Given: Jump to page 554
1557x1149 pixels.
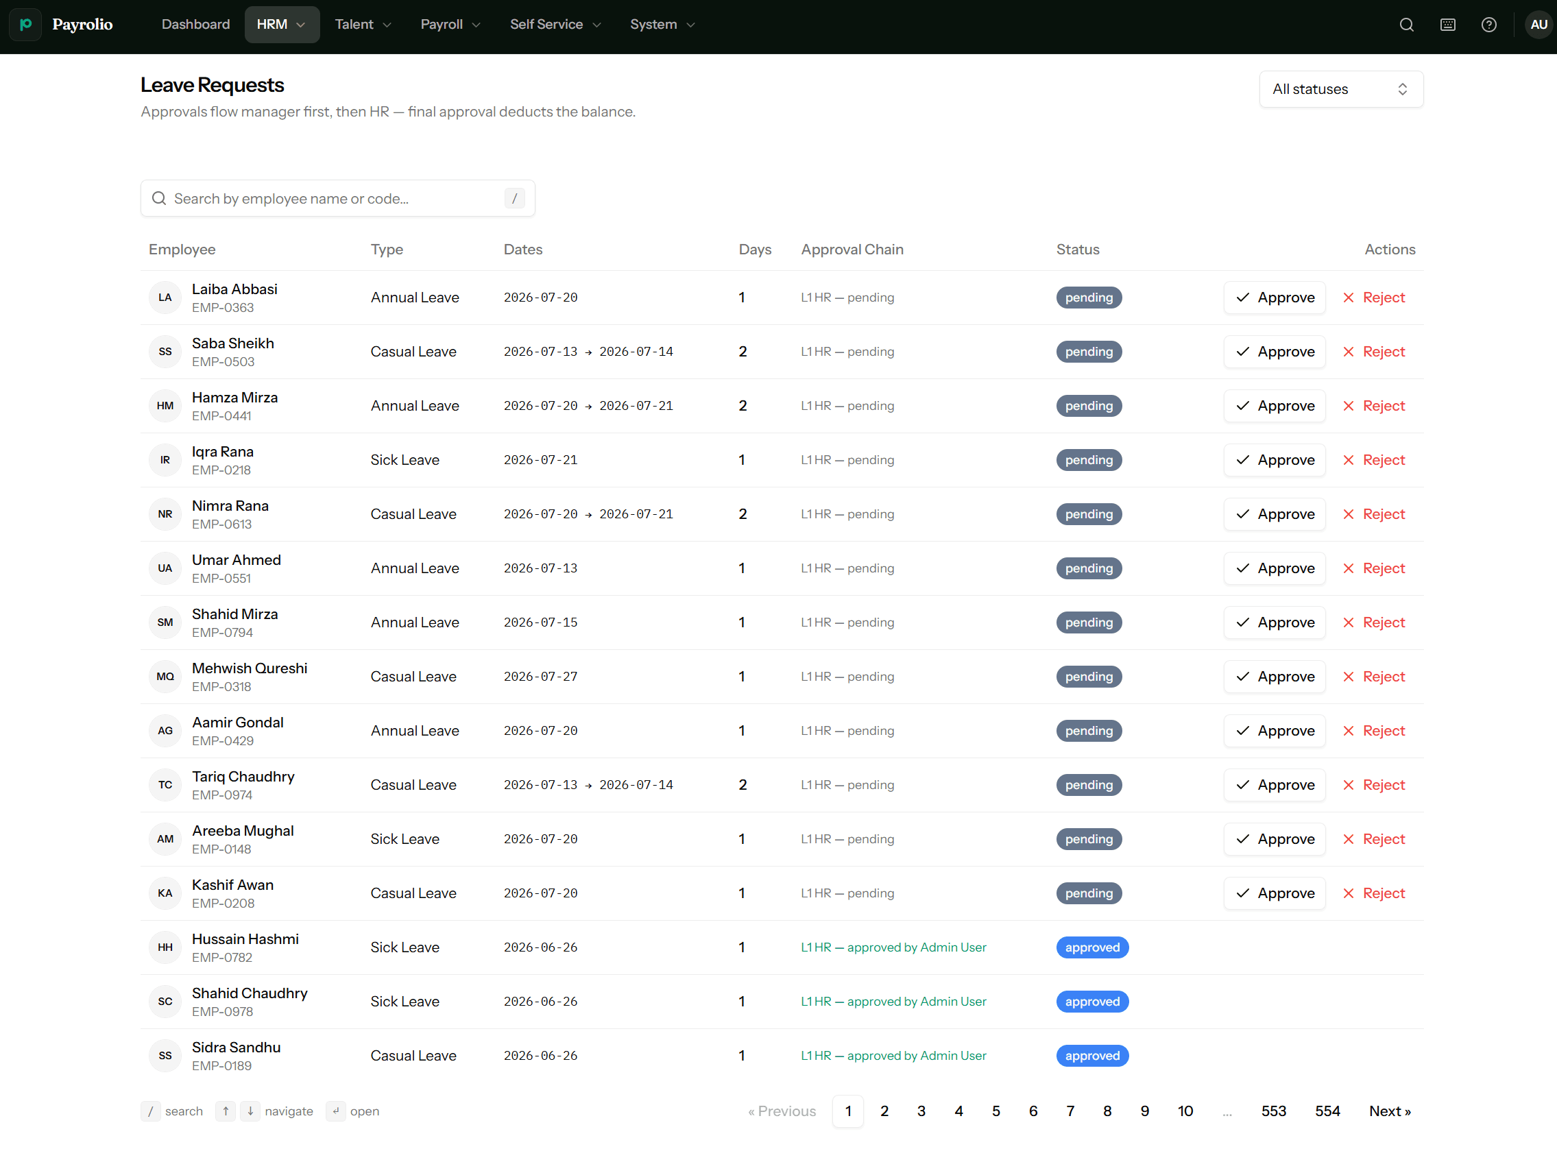Looking at the screenshot, I should (1327, 1111).
